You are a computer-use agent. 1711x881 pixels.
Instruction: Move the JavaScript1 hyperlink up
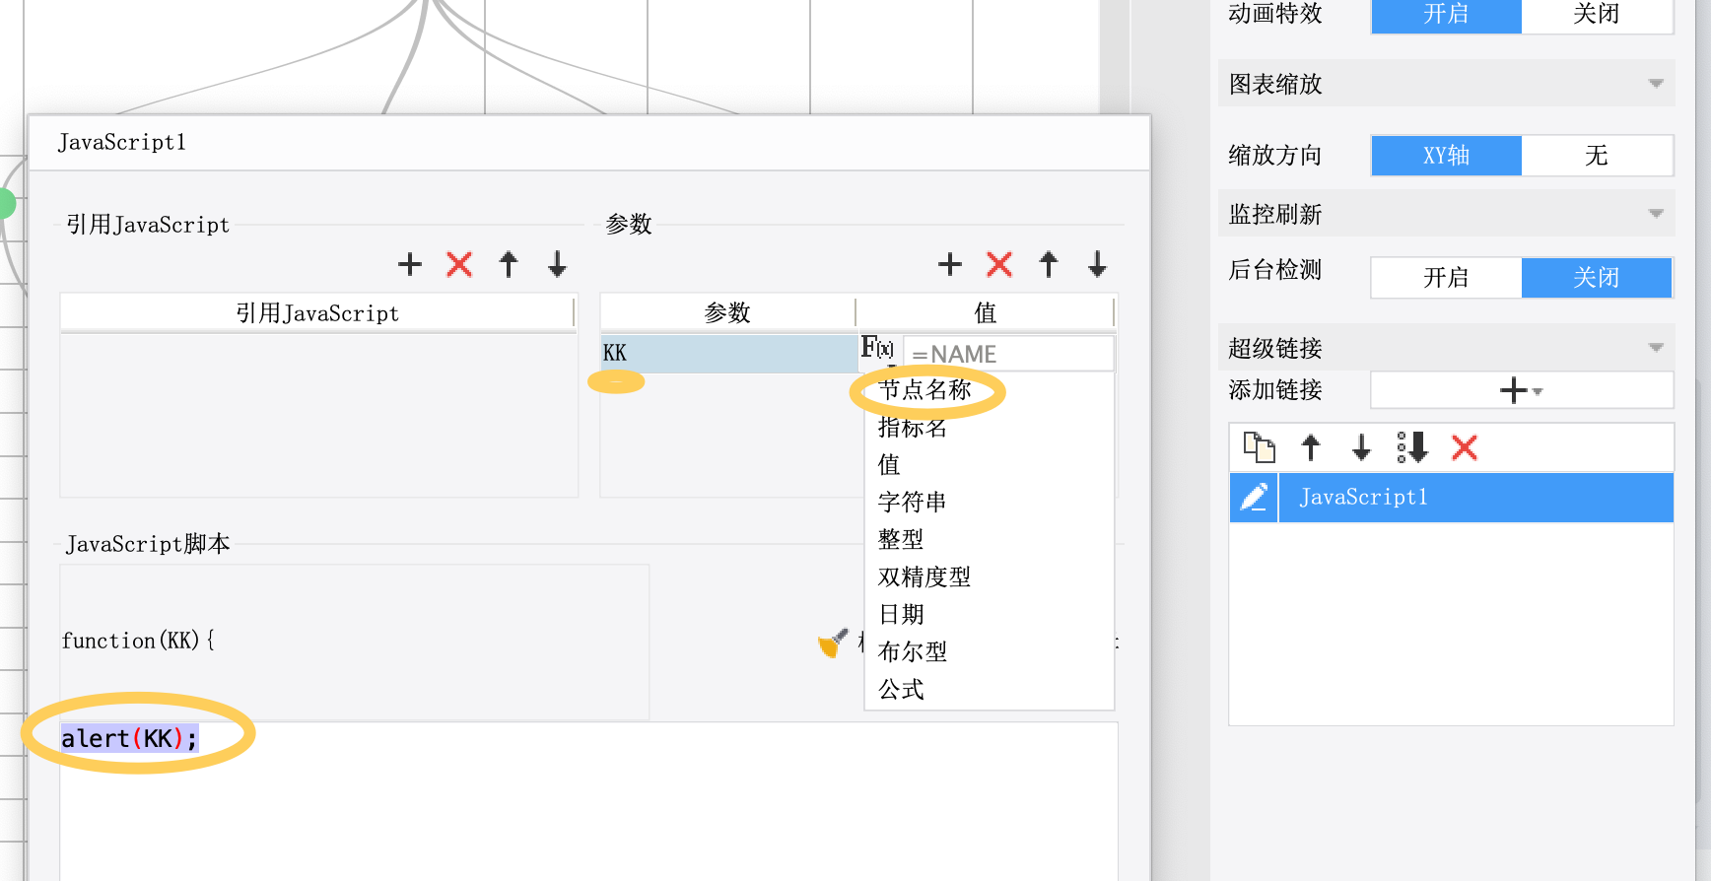[x=1311, y=447]
